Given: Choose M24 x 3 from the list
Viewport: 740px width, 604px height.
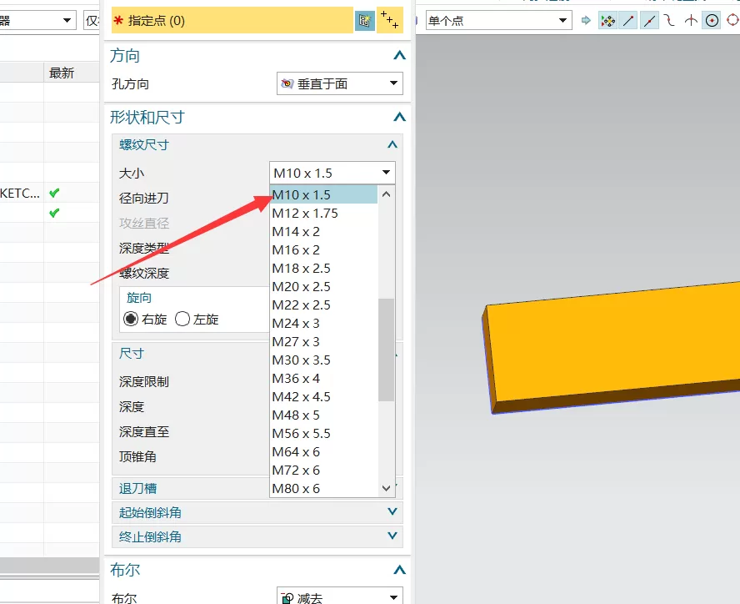Looking at the screenshot, I should [323, 324].
